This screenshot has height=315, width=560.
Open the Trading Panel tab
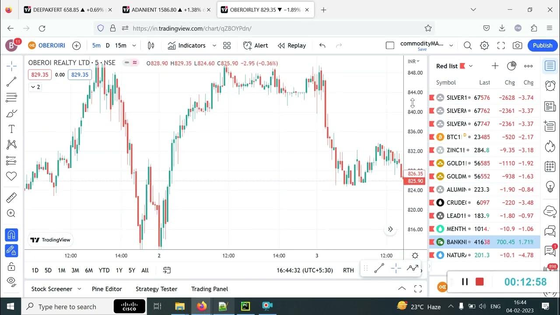tap(210, 289)
